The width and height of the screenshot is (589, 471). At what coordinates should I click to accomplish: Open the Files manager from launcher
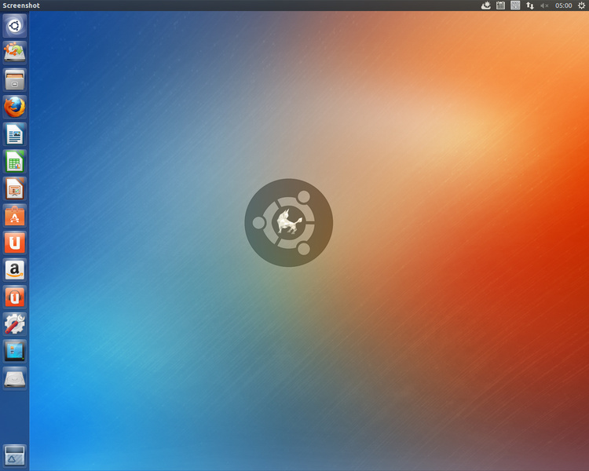[15, 79]
